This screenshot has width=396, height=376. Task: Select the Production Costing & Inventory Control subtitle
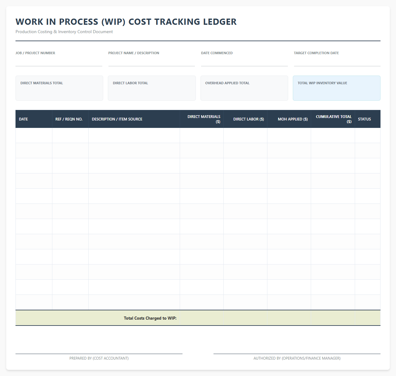pos(64,32)
